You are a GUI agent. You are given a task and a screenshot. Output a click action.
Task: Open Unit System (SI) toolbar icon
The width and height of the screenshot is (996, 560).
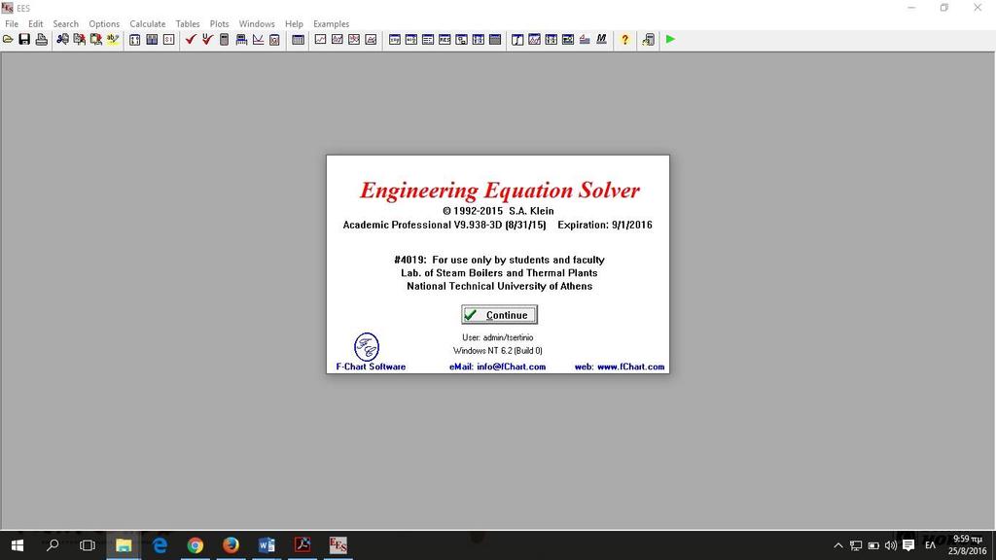(x=168, y=39)
